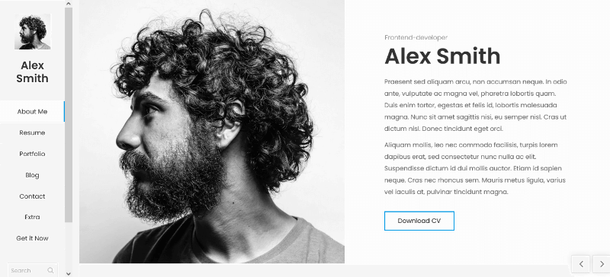This screenshot has width=610, height=277.
Task: Go to Contact section
Action: click(x=32, y=196)
